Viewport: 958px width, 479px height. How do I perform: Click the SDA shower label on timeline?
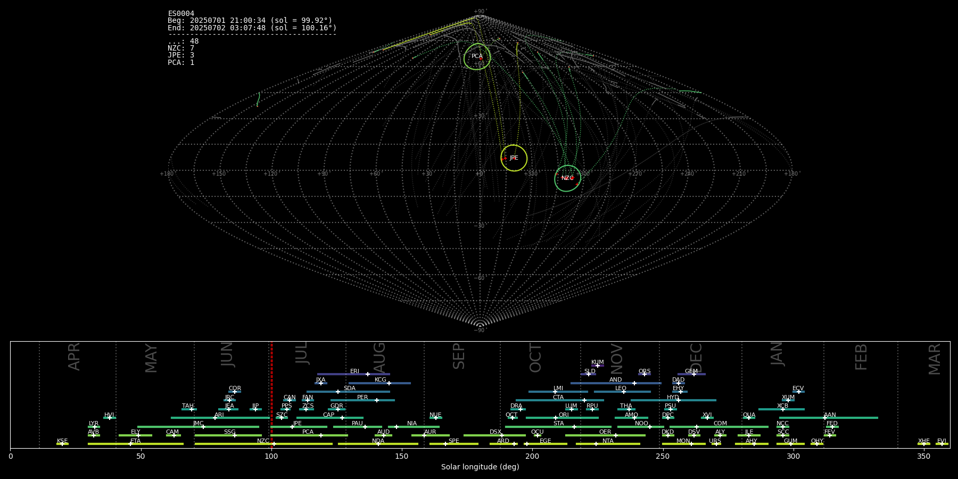350,389
